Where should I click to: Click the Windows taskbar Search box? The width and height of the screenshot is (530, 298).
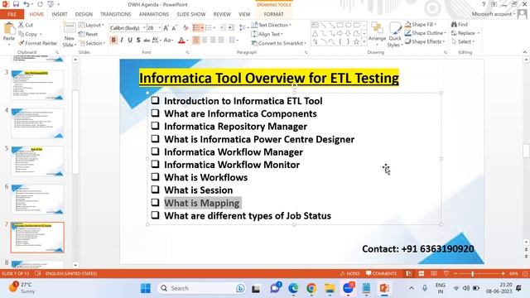202,288
